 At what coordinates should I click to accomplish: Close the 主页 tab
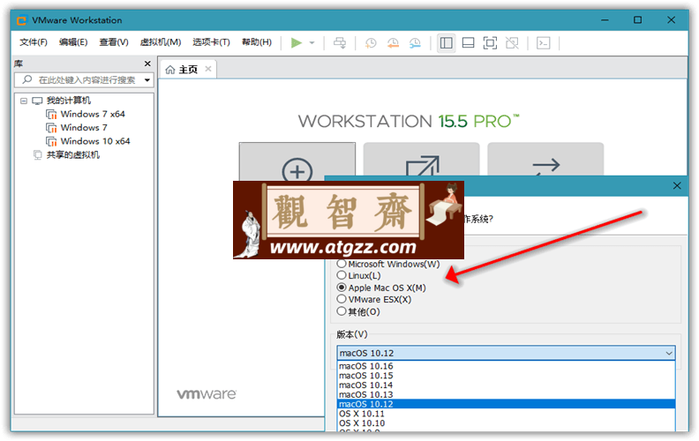point(208,69)
